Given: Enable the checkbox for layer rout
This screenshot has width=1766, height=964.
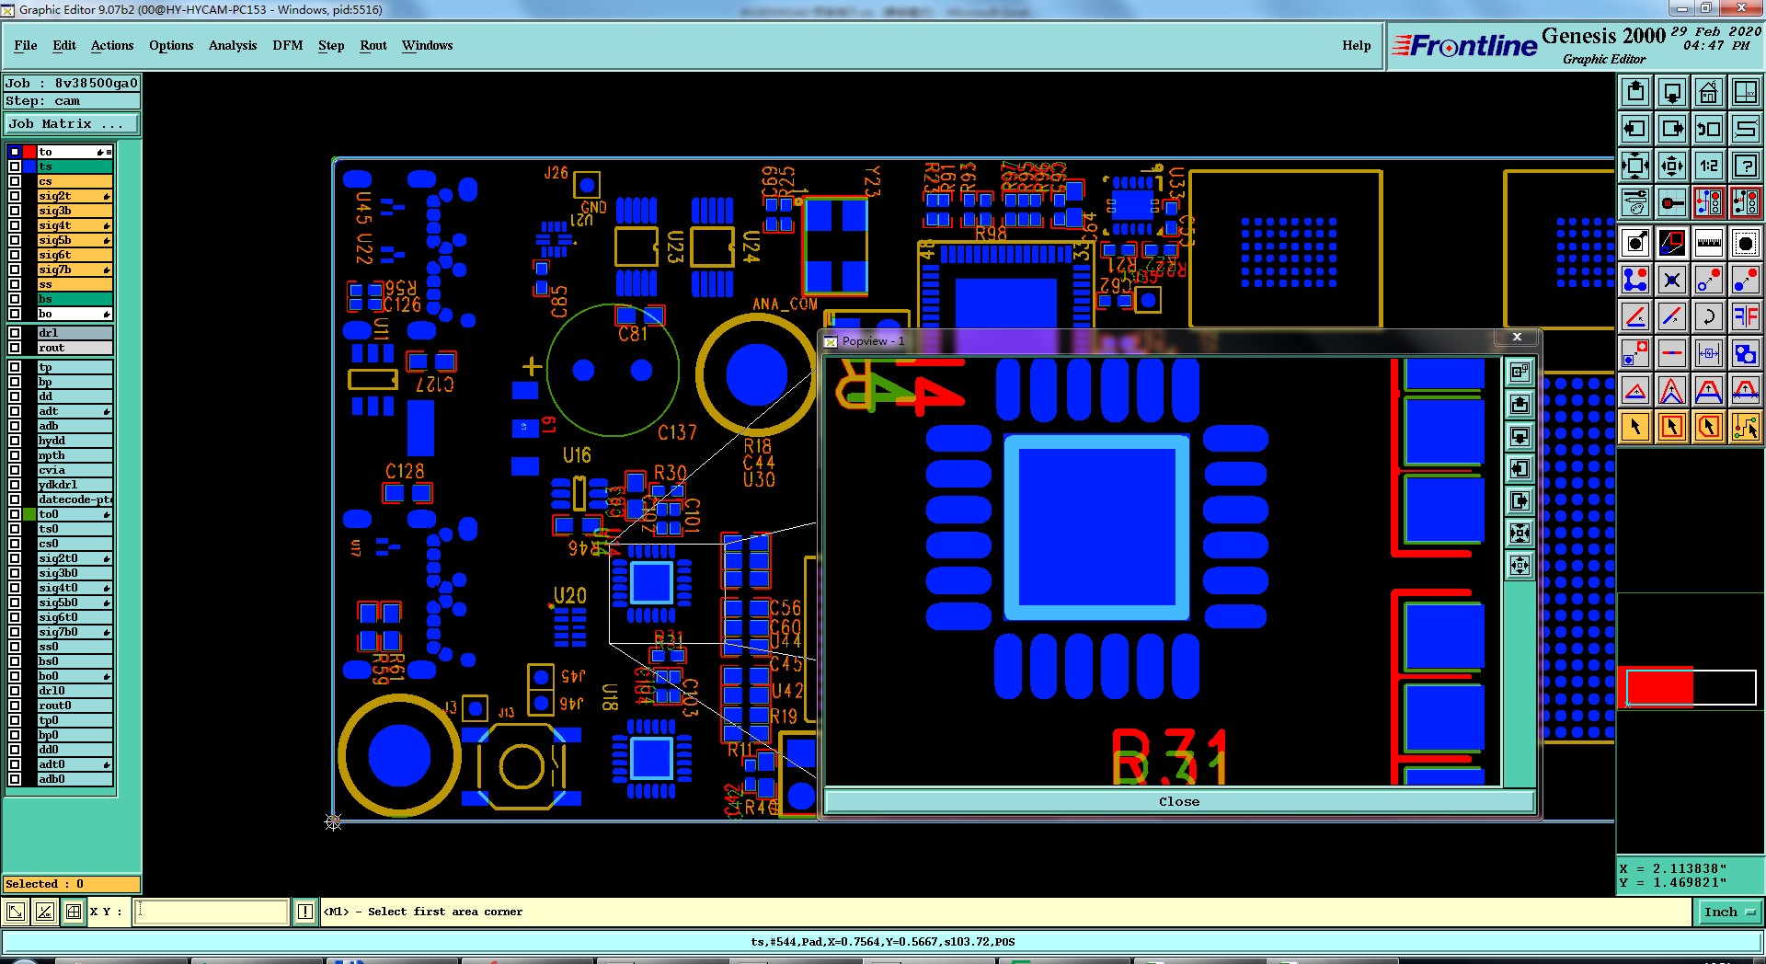Looking at the screenshot, I should (15, 348).
